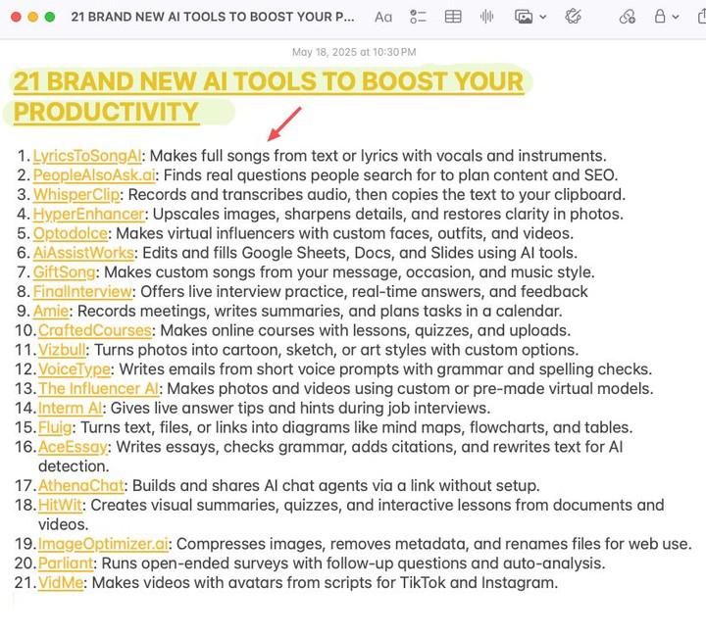Screen dimensions: 706x637
Task: Click the audio recording waveform icon
Action: point(487,17)
